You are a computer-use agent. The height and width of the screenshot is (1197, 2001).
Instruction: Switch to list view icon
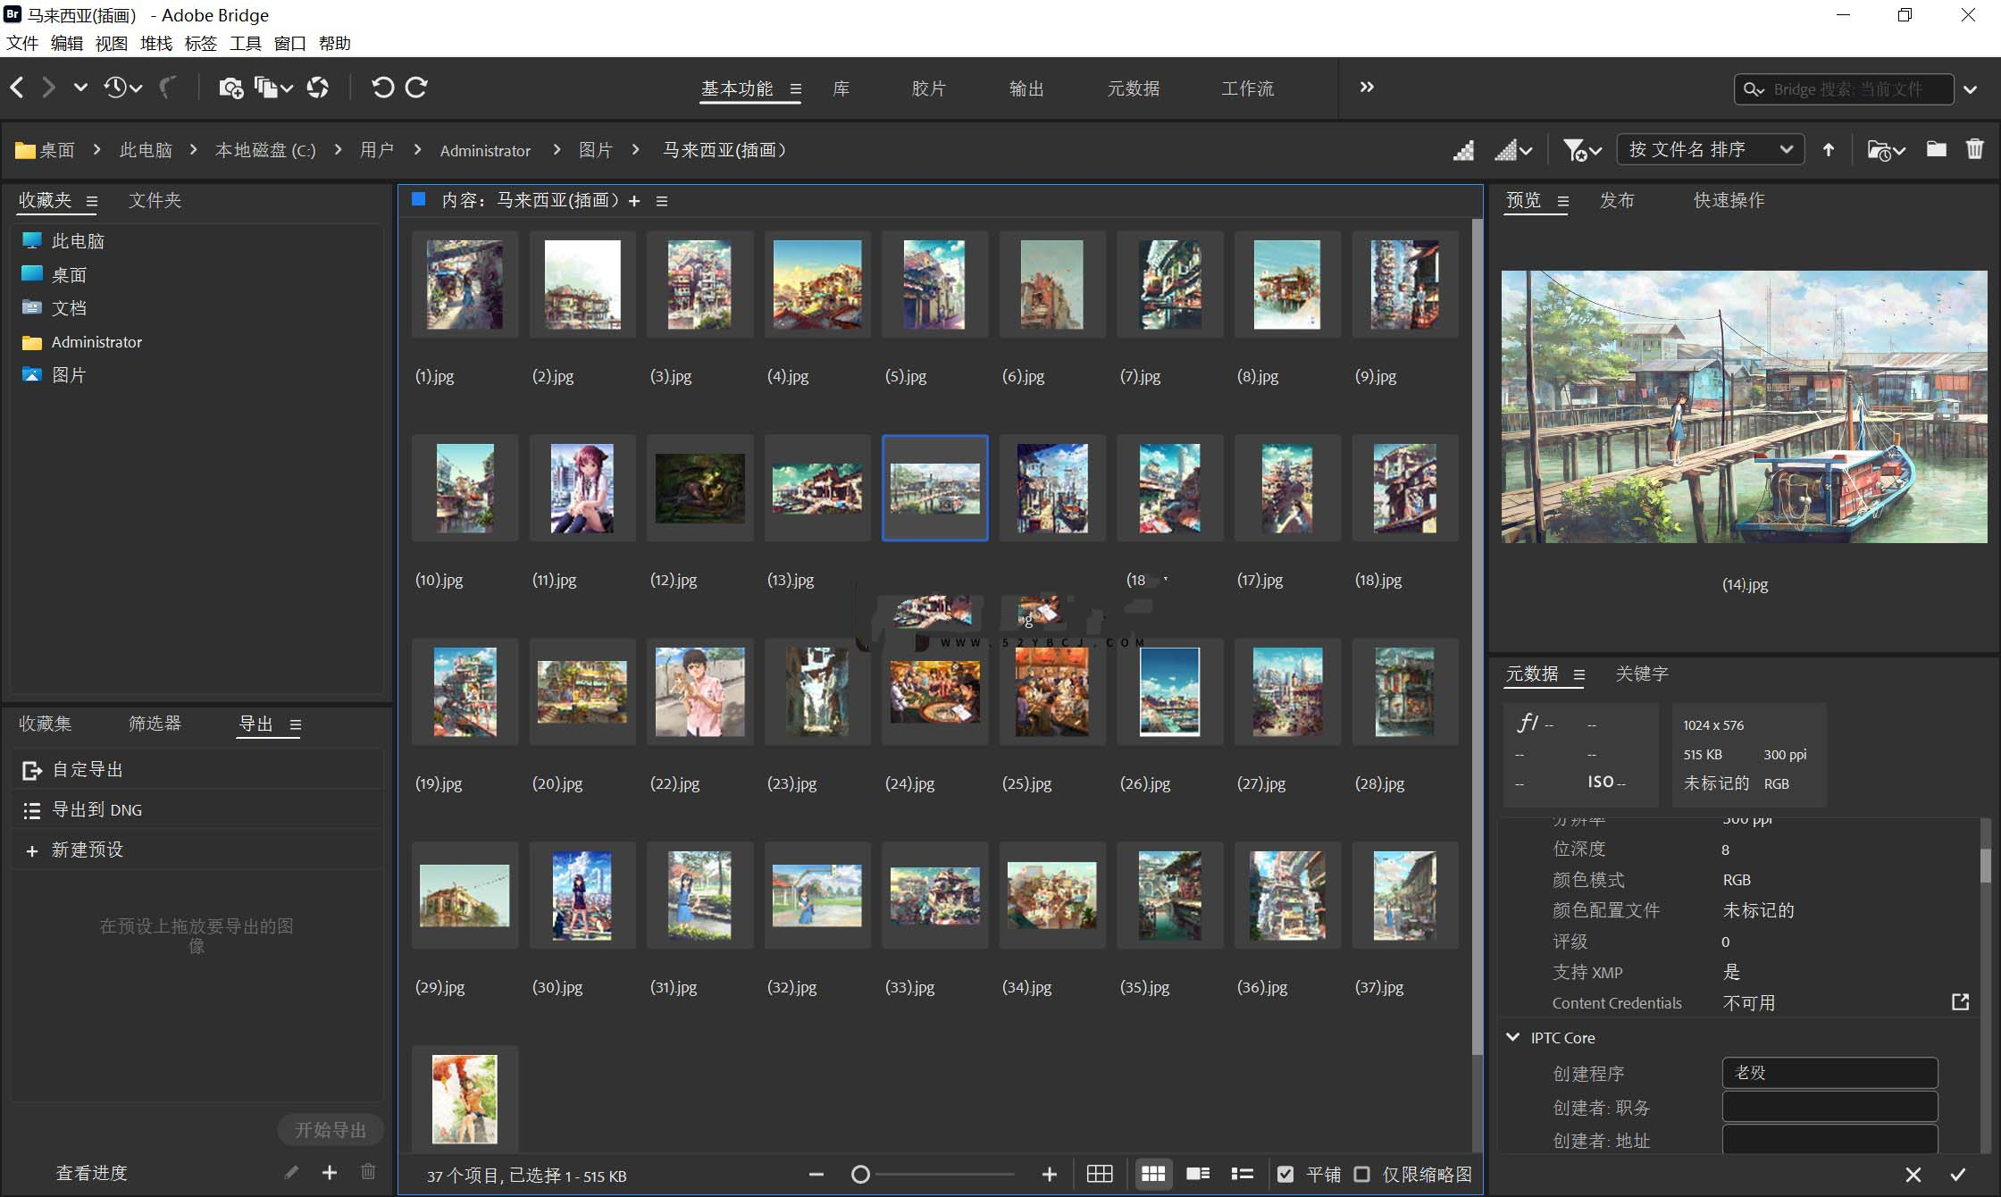(x=1243, y=1175)
